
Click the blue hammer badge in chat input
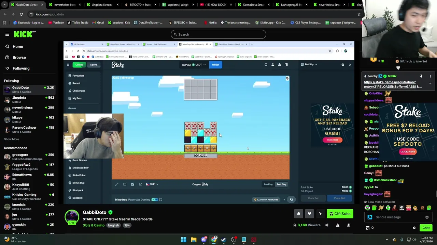pos(370,217)
